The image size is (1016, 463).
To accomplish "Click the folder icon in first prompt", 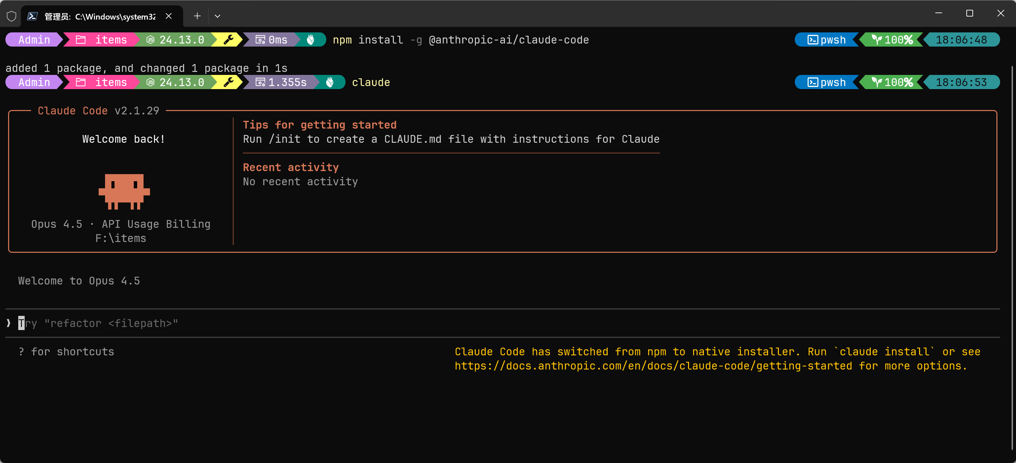I will [80, 40].
